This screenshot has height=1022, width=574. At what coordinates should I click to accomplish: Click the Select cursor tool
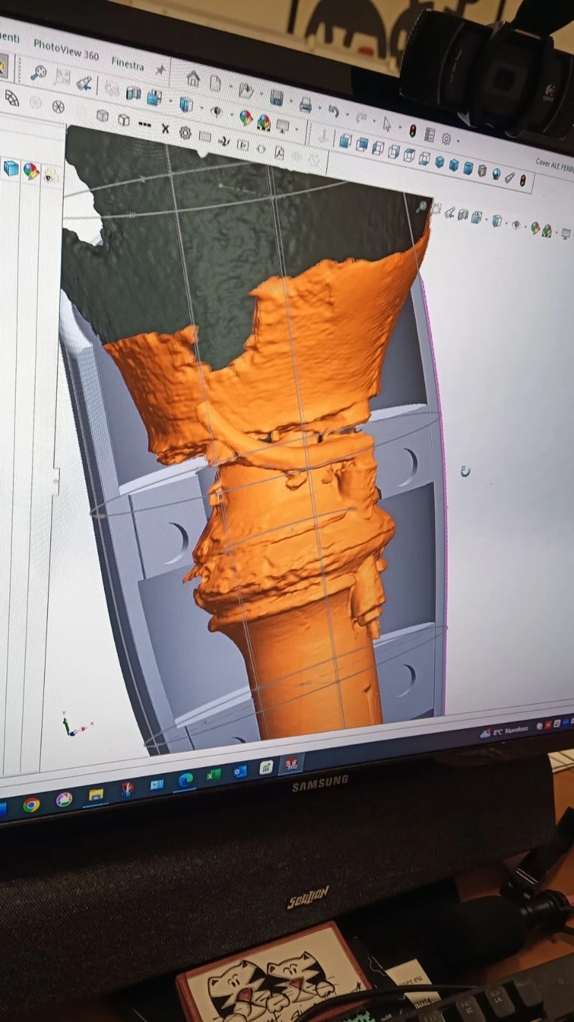pyautogui.click(x=387, y=123)
